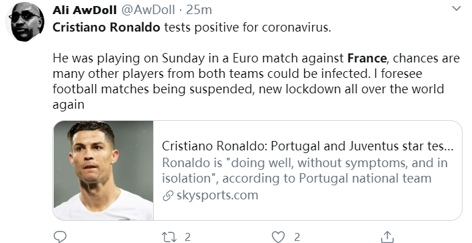Visit the @AwDoll handle link
Viewport: 472px width, 243px height.
(148, 10)
